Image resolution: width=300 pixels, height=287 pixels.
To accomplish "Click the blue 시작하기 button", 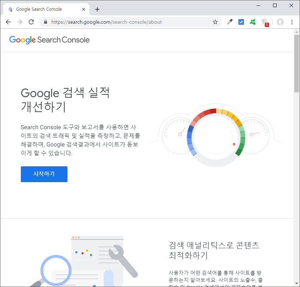I will tap(44, 174).
